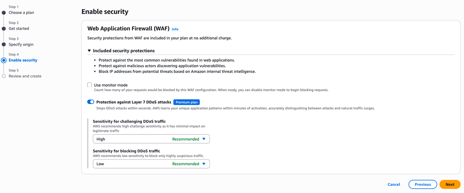The width and height of the screenshot is (464, 193).
Task: Cancel the security setup
Action: click(x=394, y=185)
